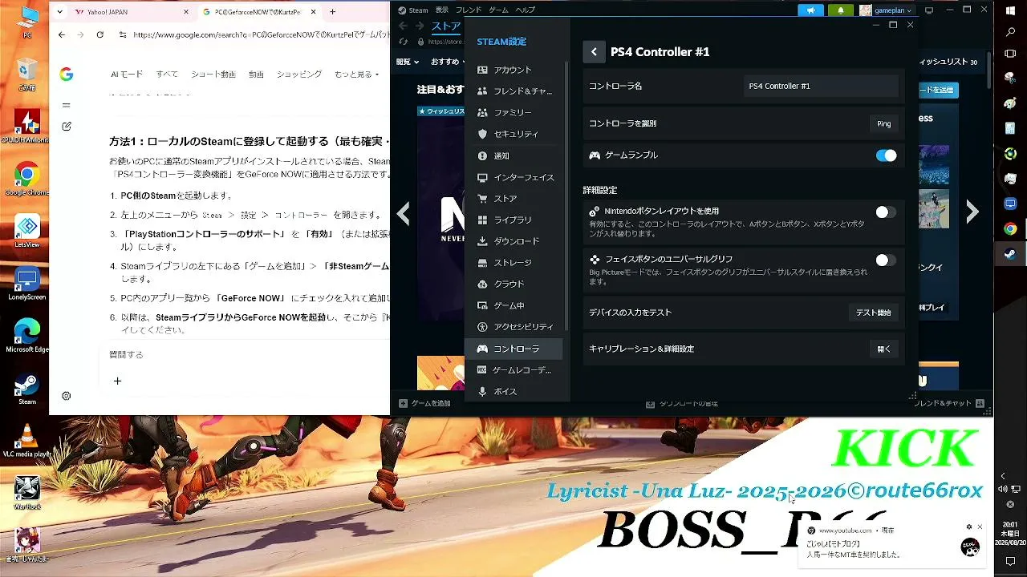Open フレンド&チャット settings category
This screenshot has width=1027, height=577.
point(513,91)
